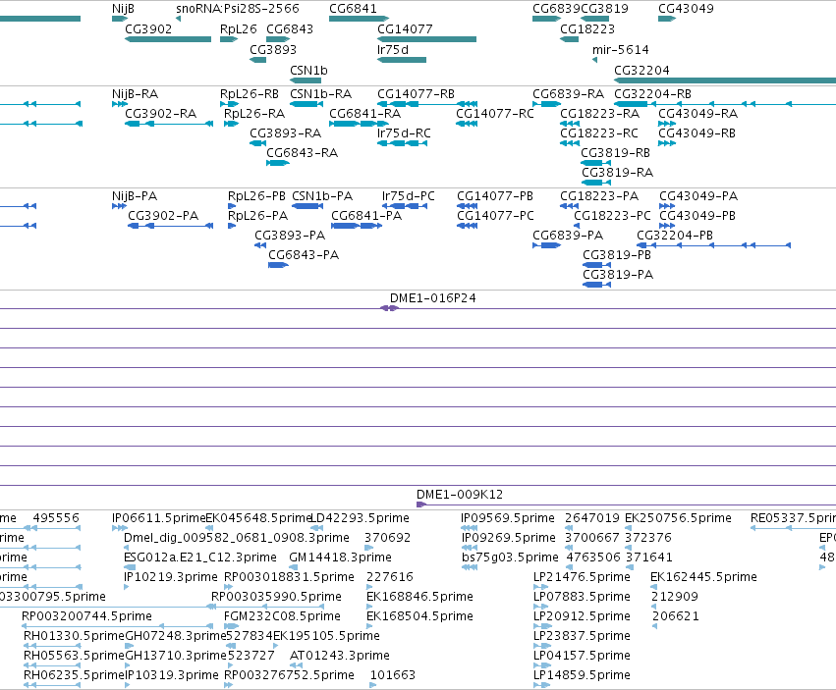Viewport: 836px width, 690px height.
Task: Click the CG14077-RB transcript label
Action: tap(416, 94)
